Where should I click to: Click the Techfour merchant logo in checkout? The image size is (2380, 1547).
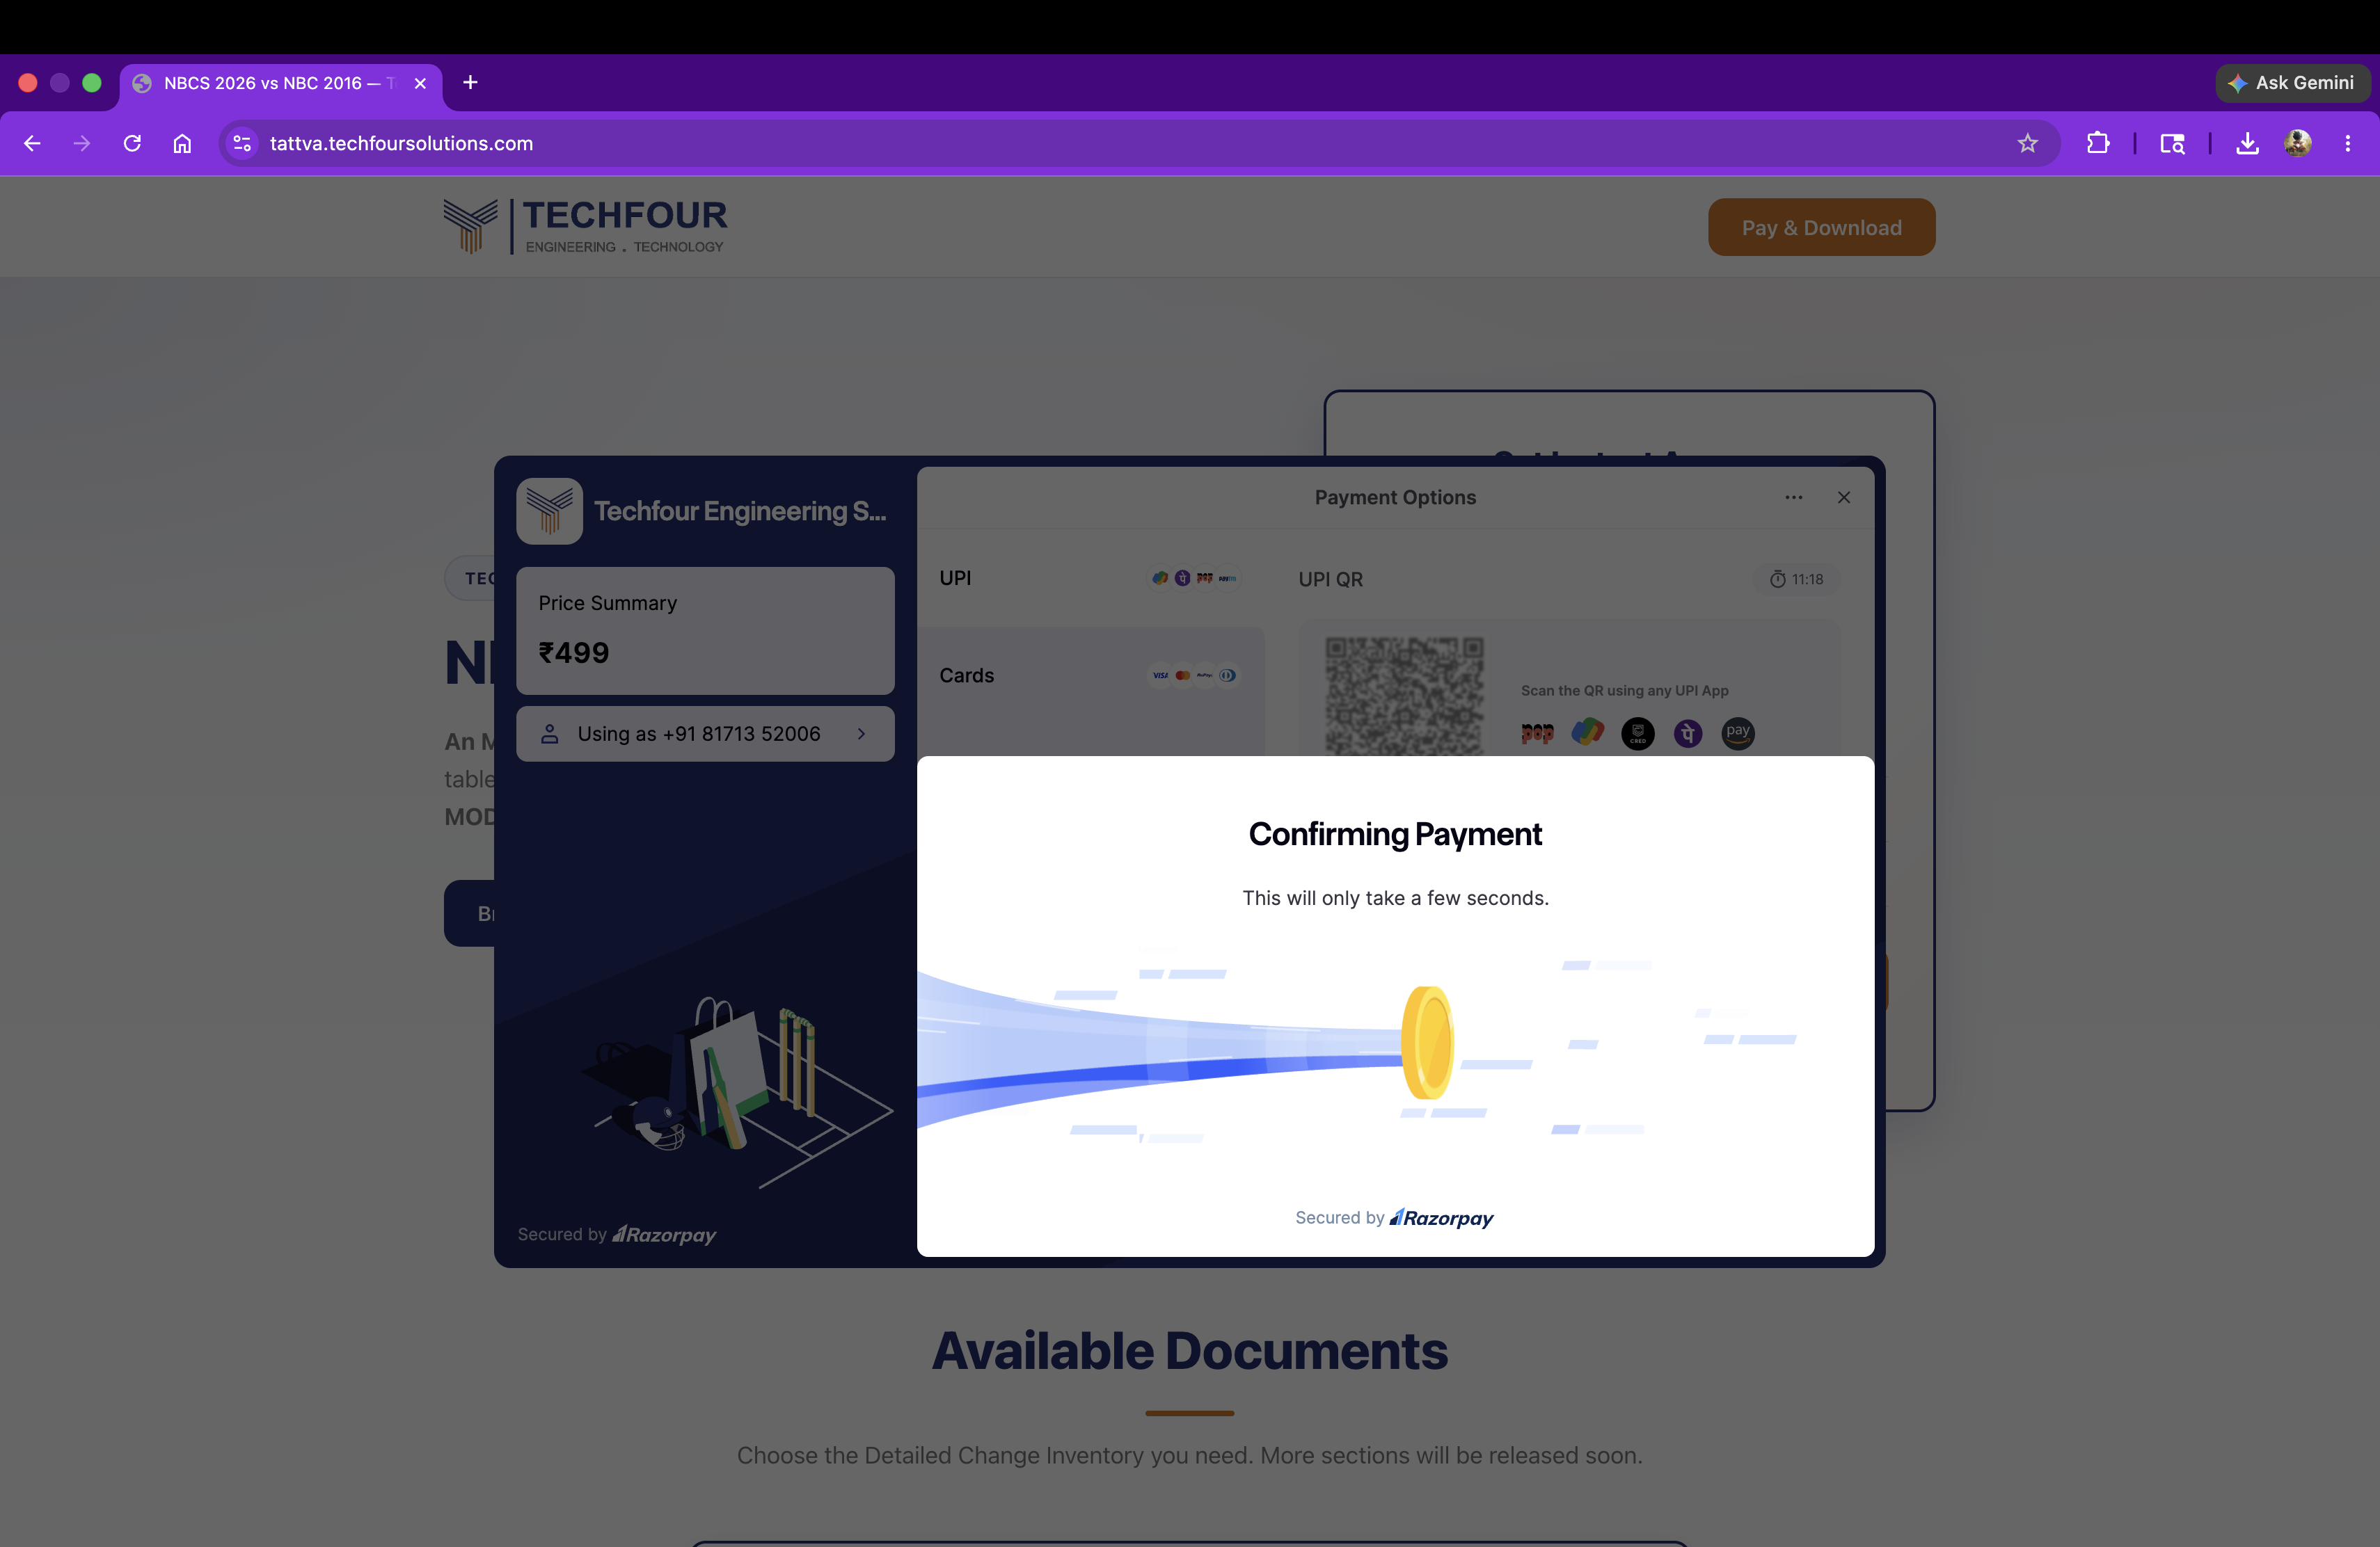point(549,511)
